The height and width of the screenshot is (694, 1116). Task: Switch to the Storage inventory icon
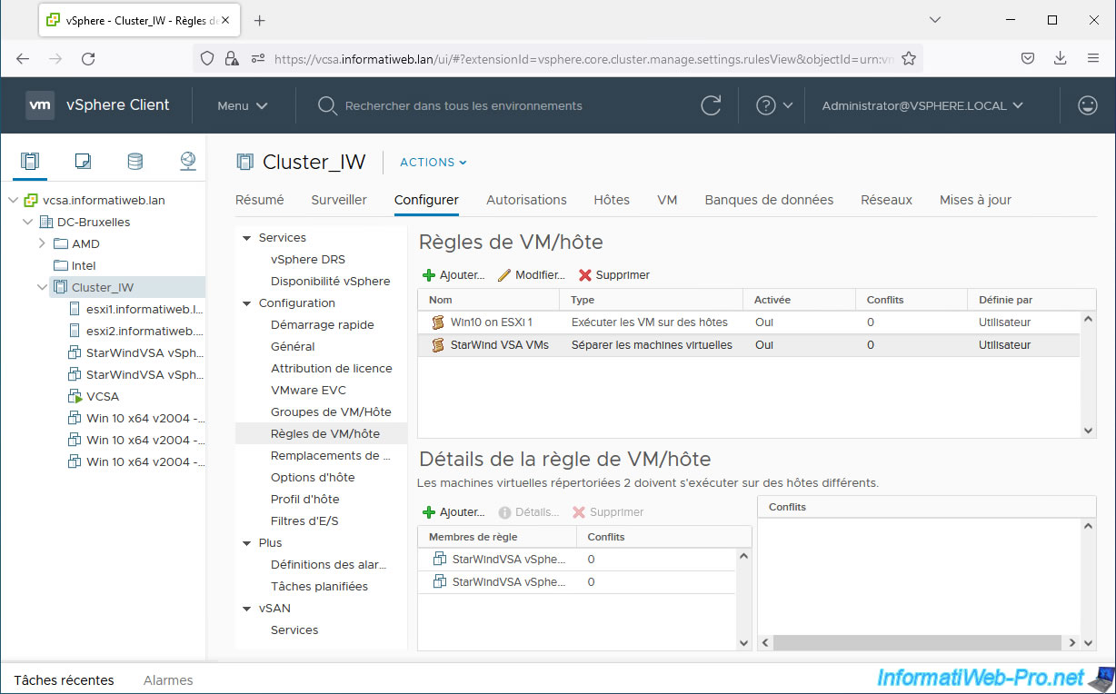coord(135,162)
